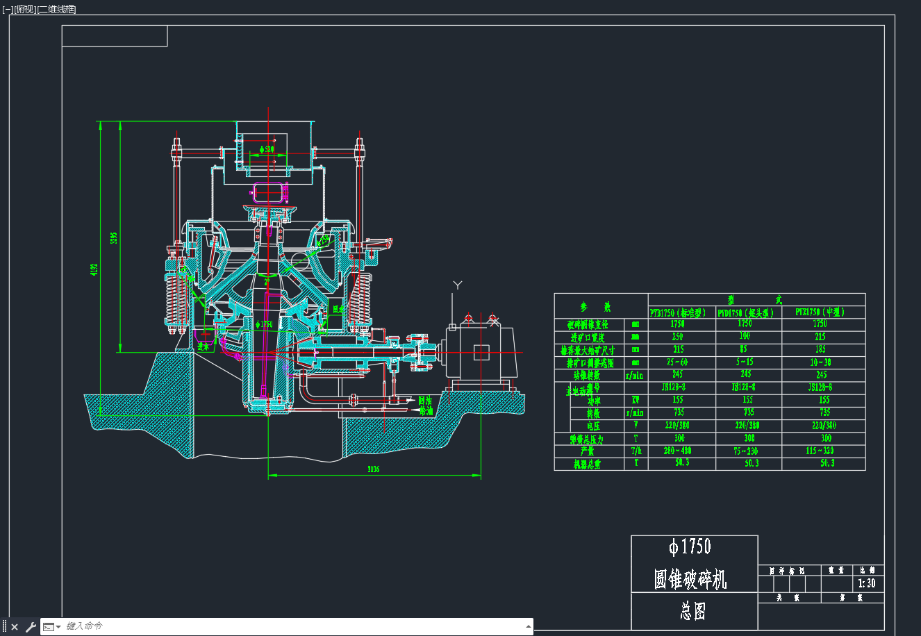Open the 俯视 view controls menu
Viewport: 921px width, 636px height.
25,10
